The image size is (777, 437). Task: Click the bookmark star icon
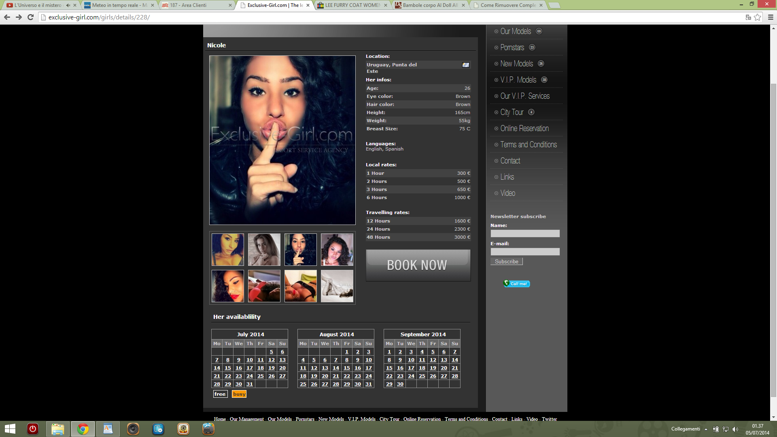[x=757, y=17]
